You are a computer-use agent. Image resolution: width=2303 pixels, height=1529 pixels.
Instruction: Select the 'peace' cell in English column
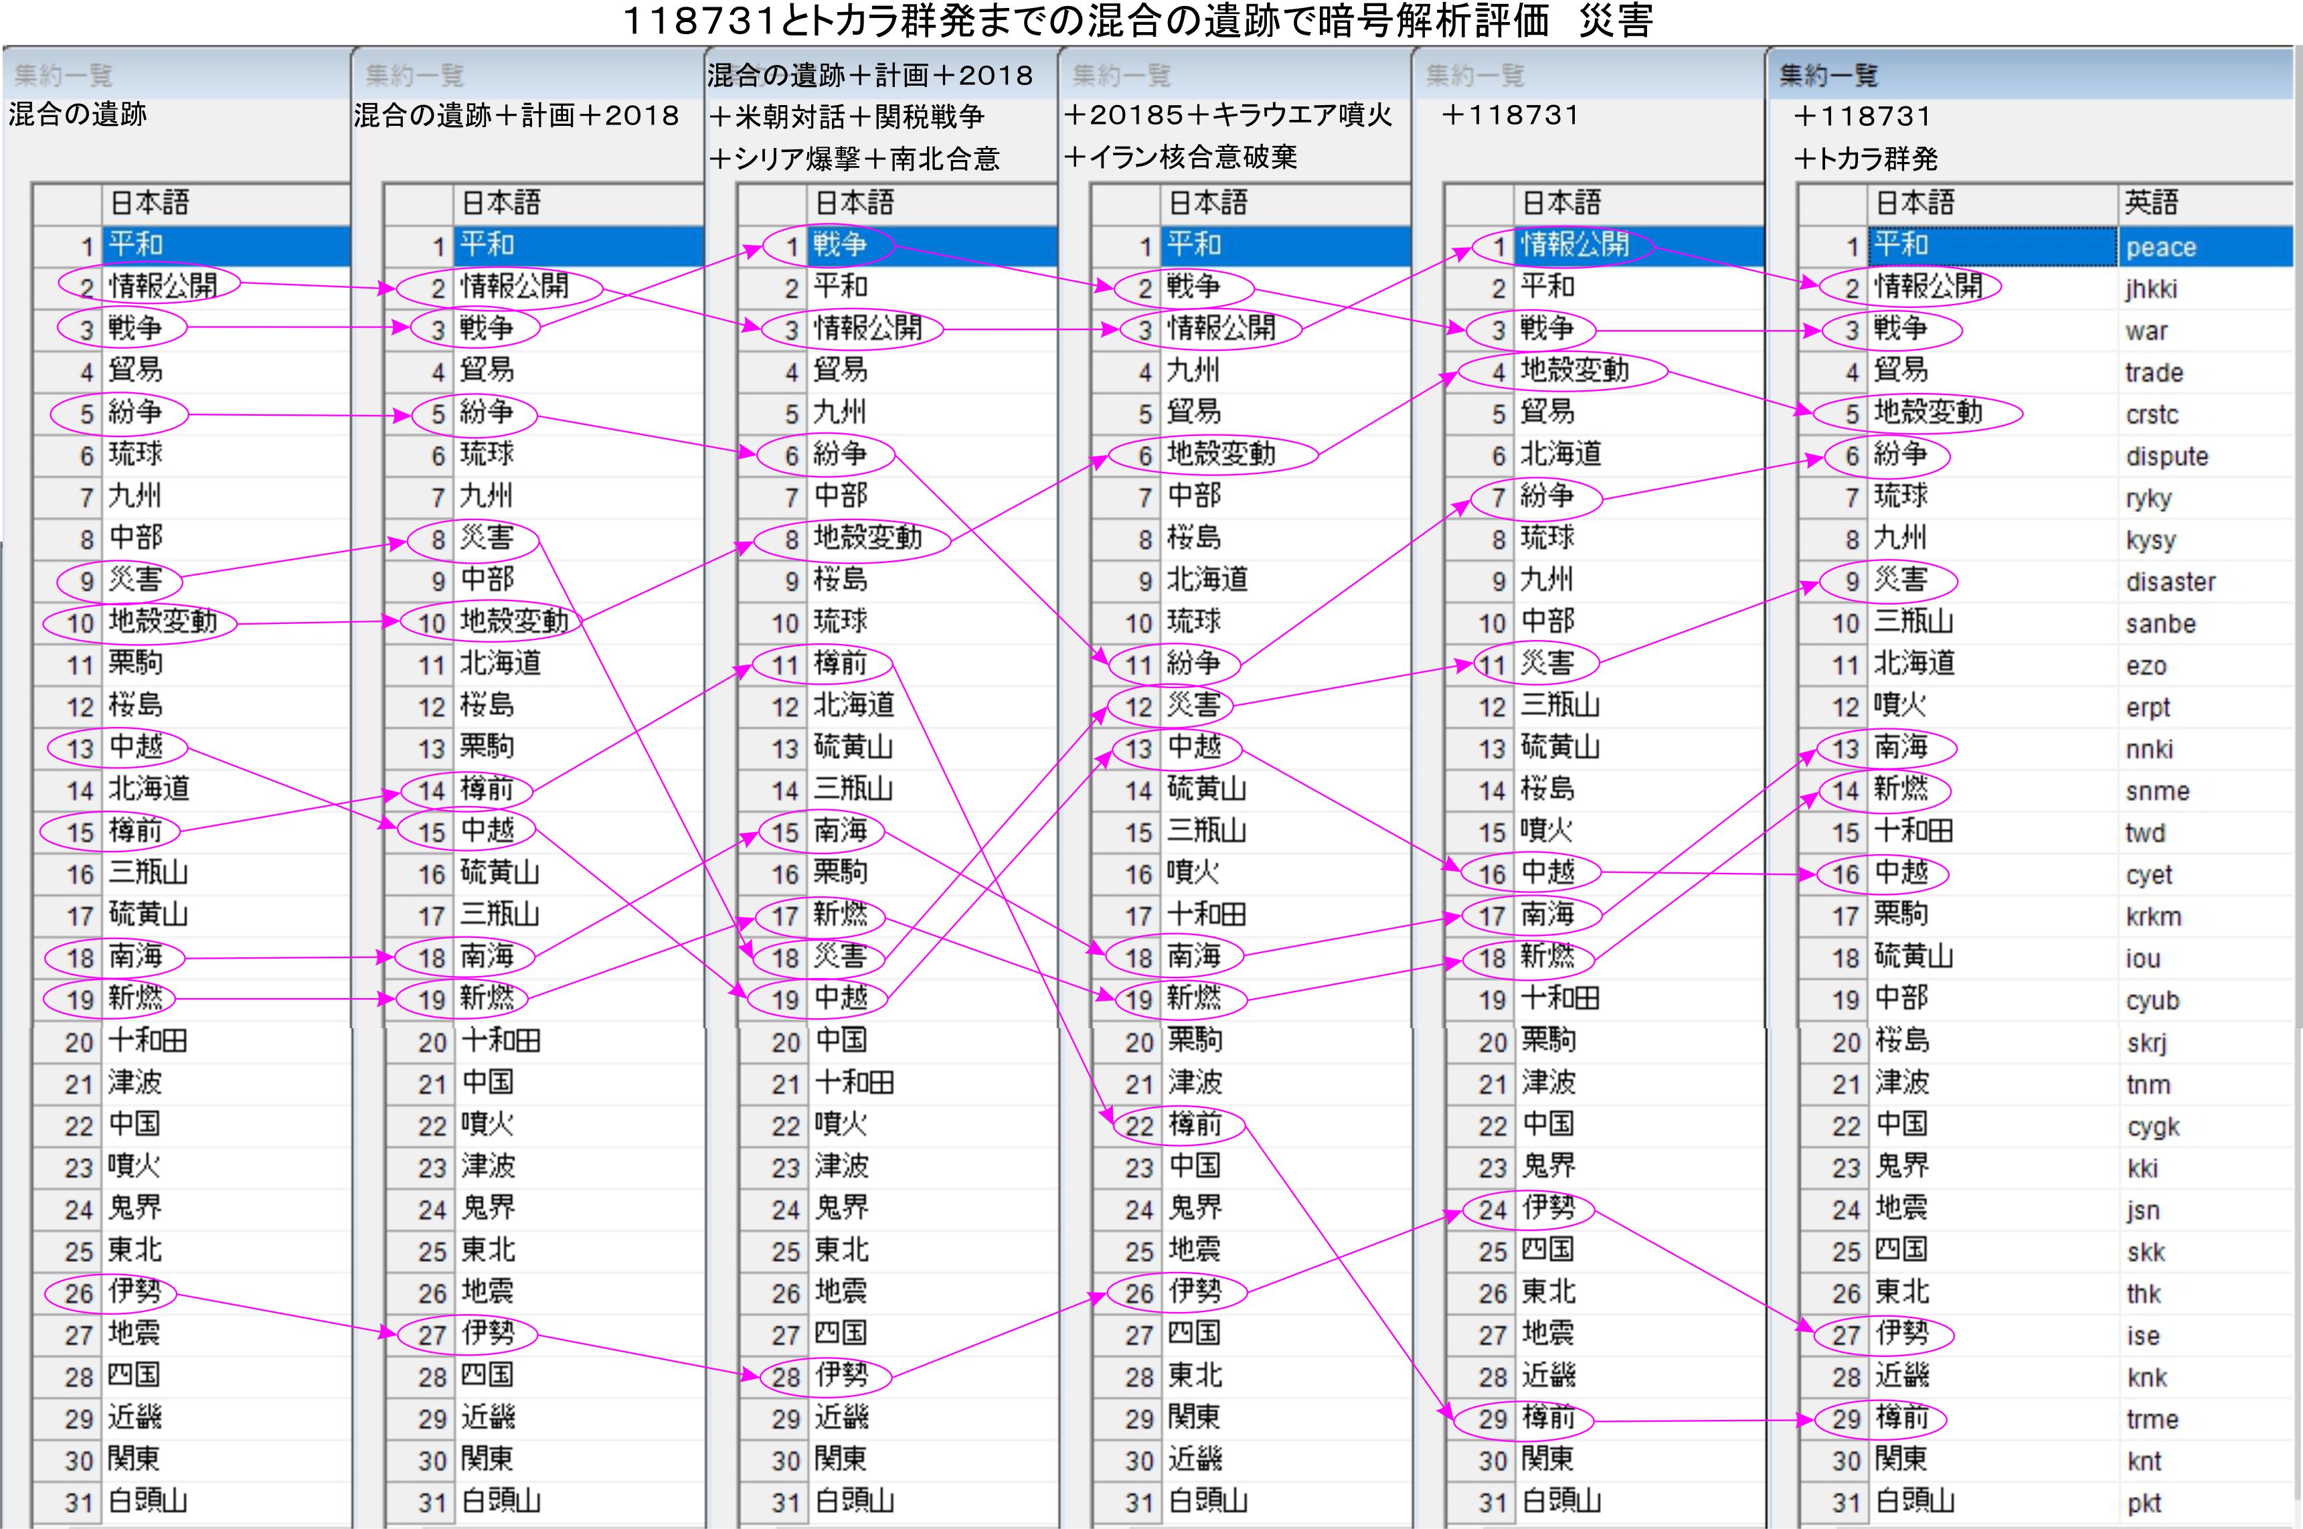[x=2160, y=247]
